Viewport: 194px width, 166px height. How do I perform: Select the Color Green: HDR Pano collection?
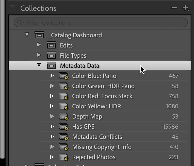(x=103, y=86)
